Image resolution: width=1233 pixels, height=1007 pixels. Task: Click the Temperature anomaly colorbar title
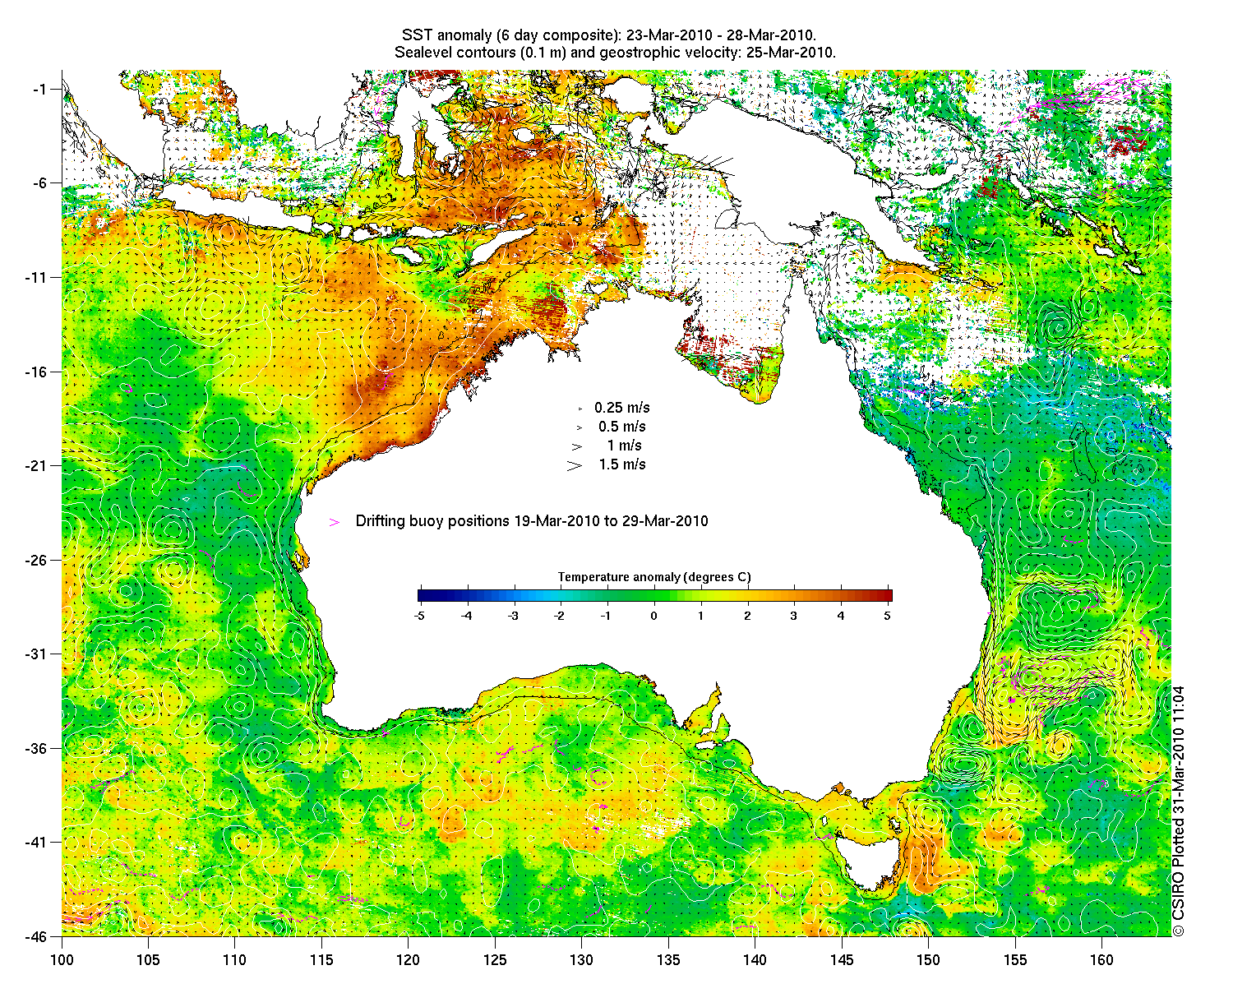tap(654, 577)
